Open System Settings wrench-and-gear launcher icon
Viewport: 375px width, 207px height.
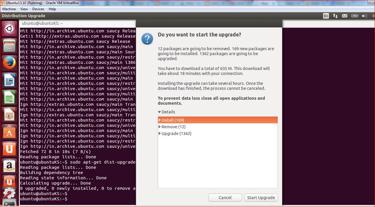9,194
